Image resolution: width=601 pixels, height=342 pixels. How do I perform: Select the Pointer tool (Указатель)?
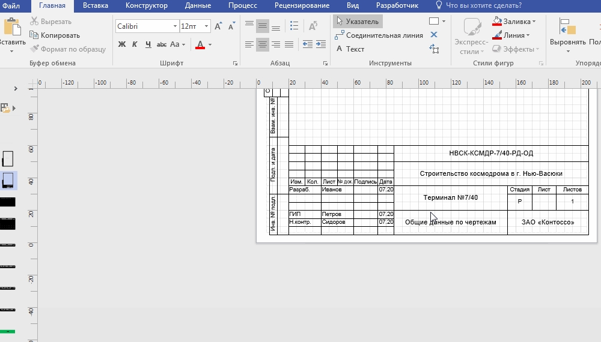[x=358, y=22]
